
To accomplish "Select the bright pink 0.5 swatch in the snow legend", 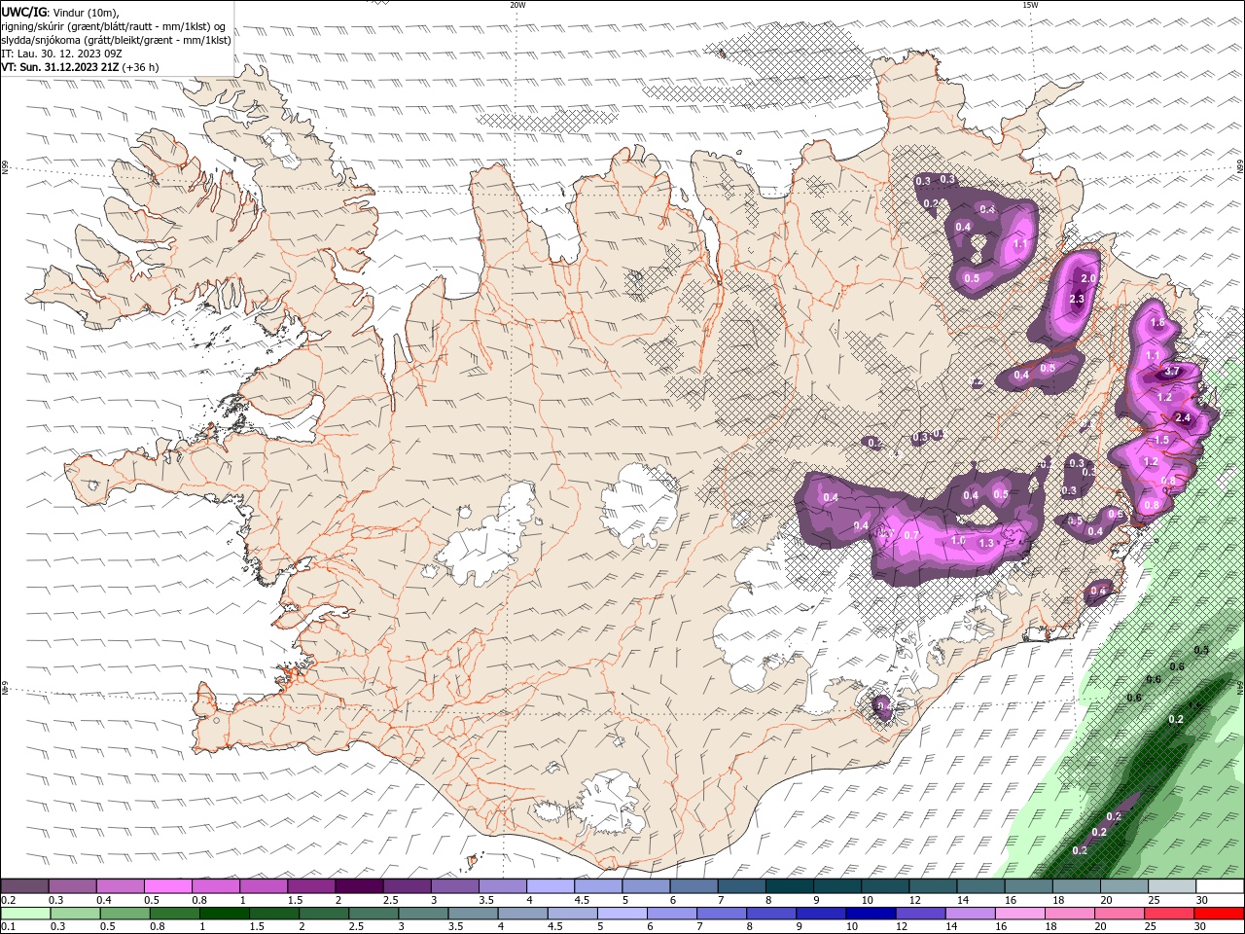I will pos(167,886).
